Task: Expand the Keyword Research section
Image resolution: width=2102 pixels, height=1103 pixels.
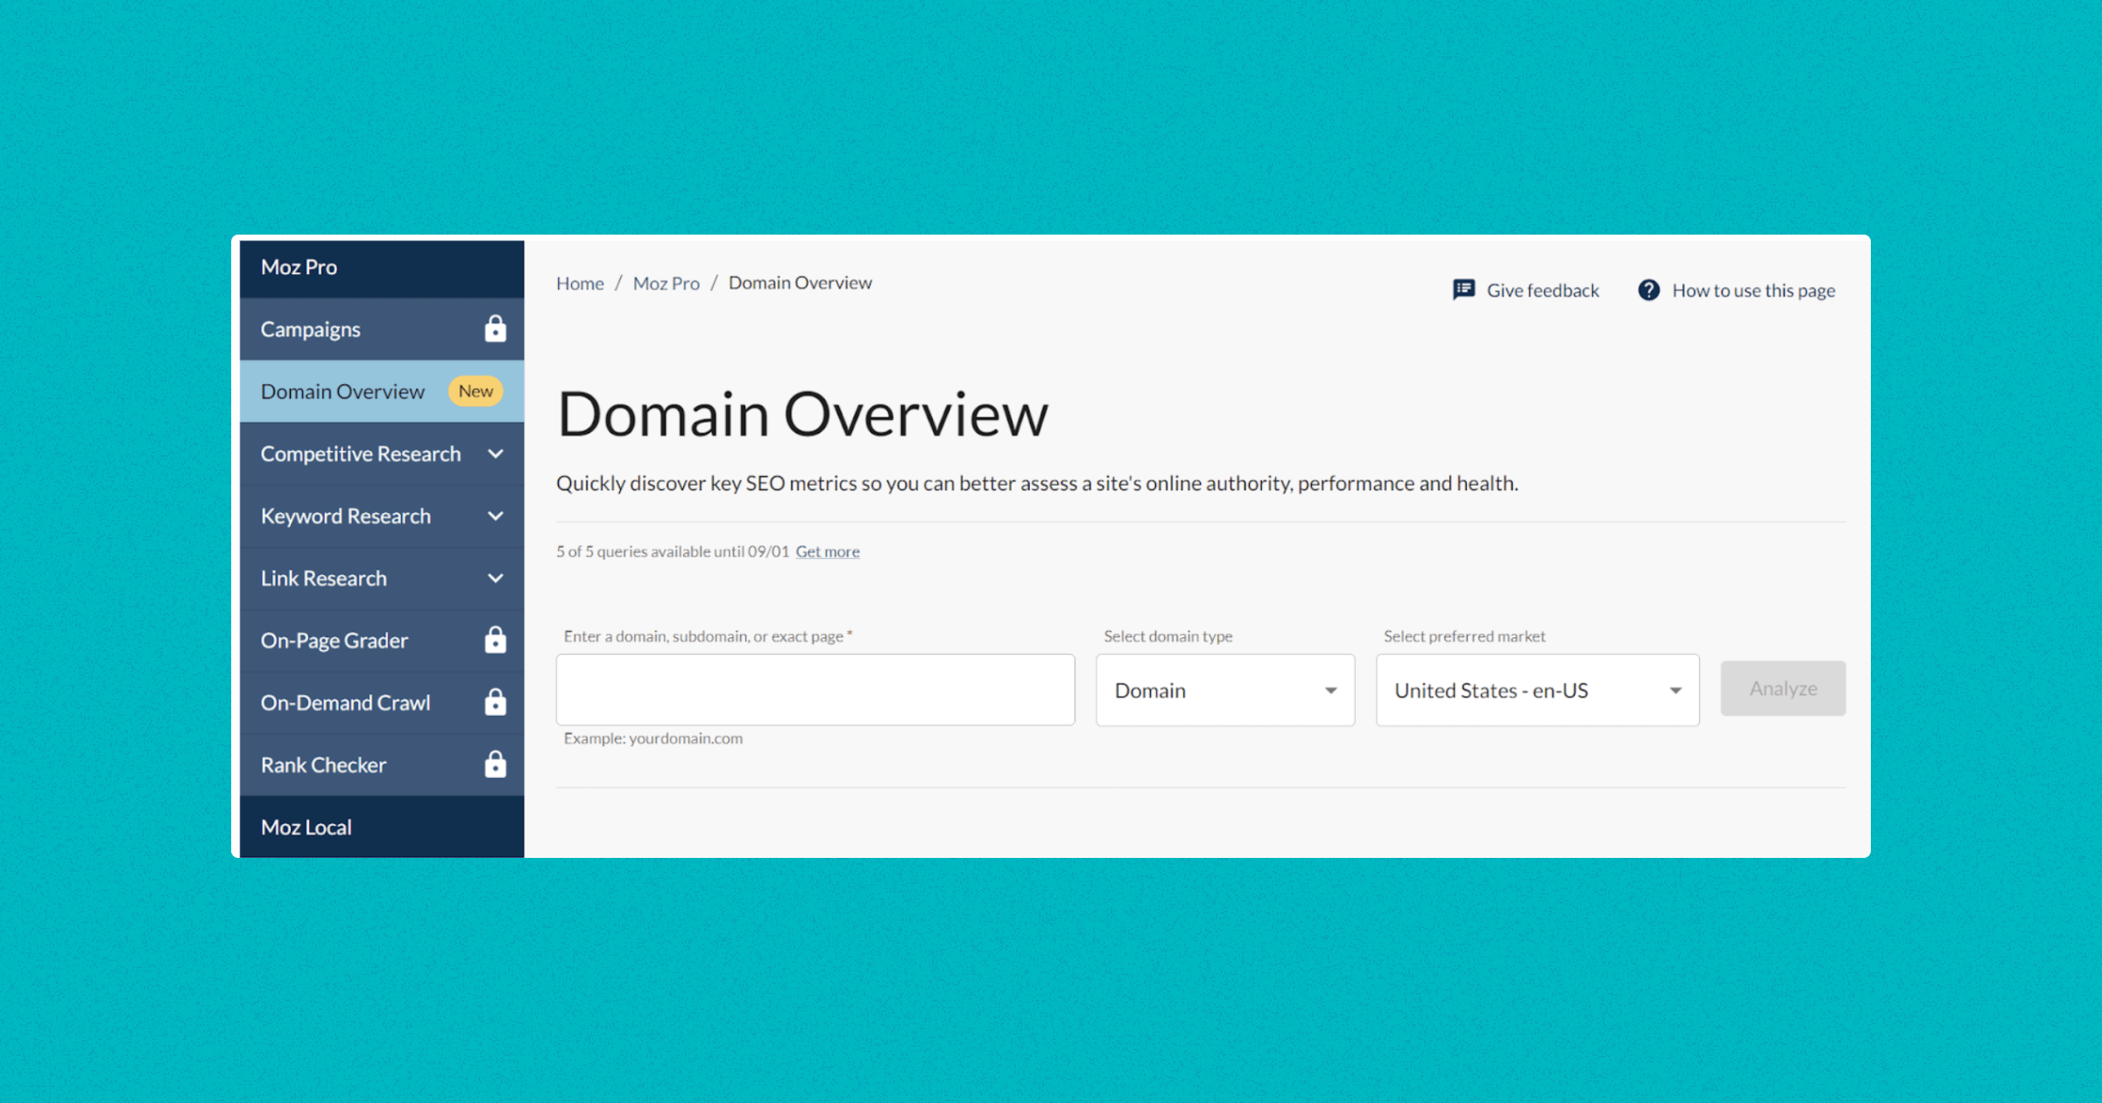Action: tap(496, 516)
